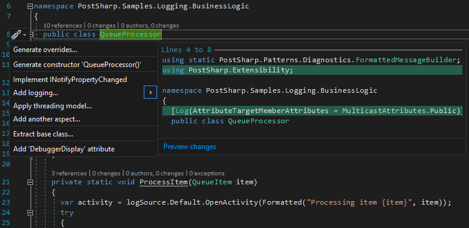Collapse the QueueProcessor class on line 8
Screen dimensions: 469x228
click(31, 35)
